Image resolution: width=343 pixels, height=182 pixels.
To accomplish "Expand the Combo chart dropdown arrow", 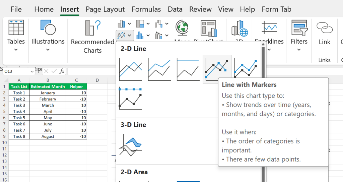I will pos(167,35).
